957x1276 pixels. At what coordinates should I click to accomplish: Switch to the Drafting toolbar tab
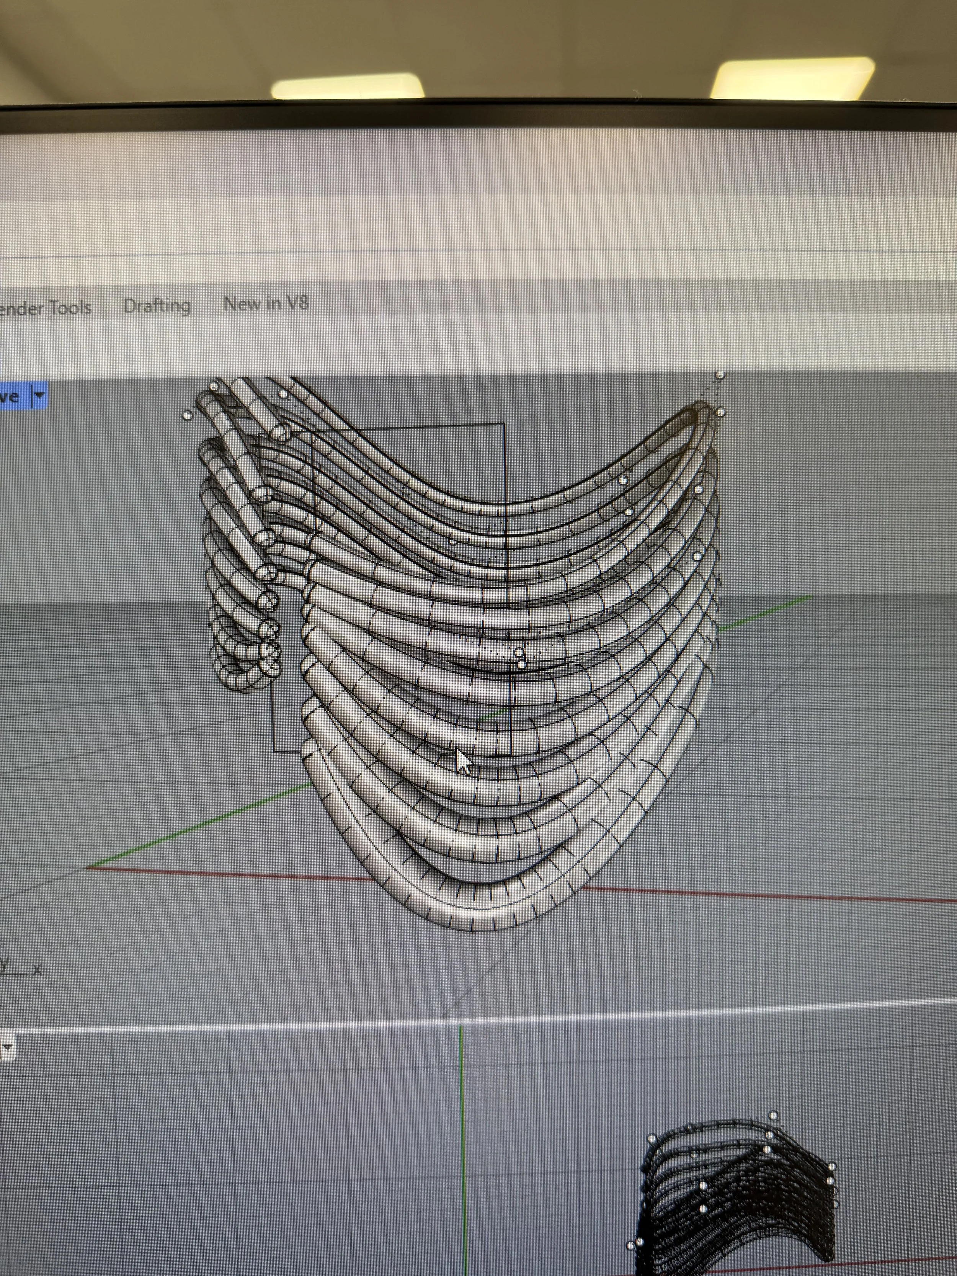tap(157, 306)
